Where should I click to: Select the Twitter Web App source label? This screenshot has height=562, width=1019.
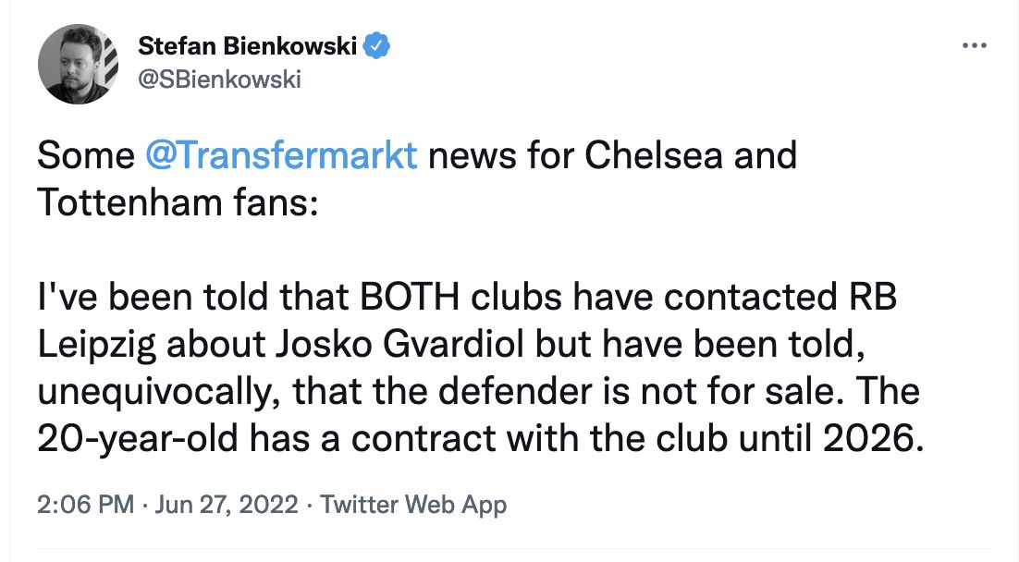[412, 505]
